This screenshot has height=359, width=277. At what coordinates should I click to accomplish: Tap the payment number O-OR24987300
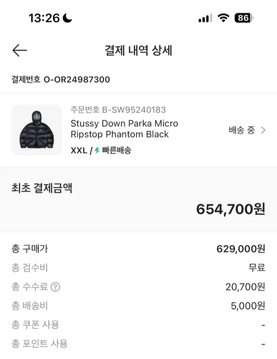(x=77, y=79)
